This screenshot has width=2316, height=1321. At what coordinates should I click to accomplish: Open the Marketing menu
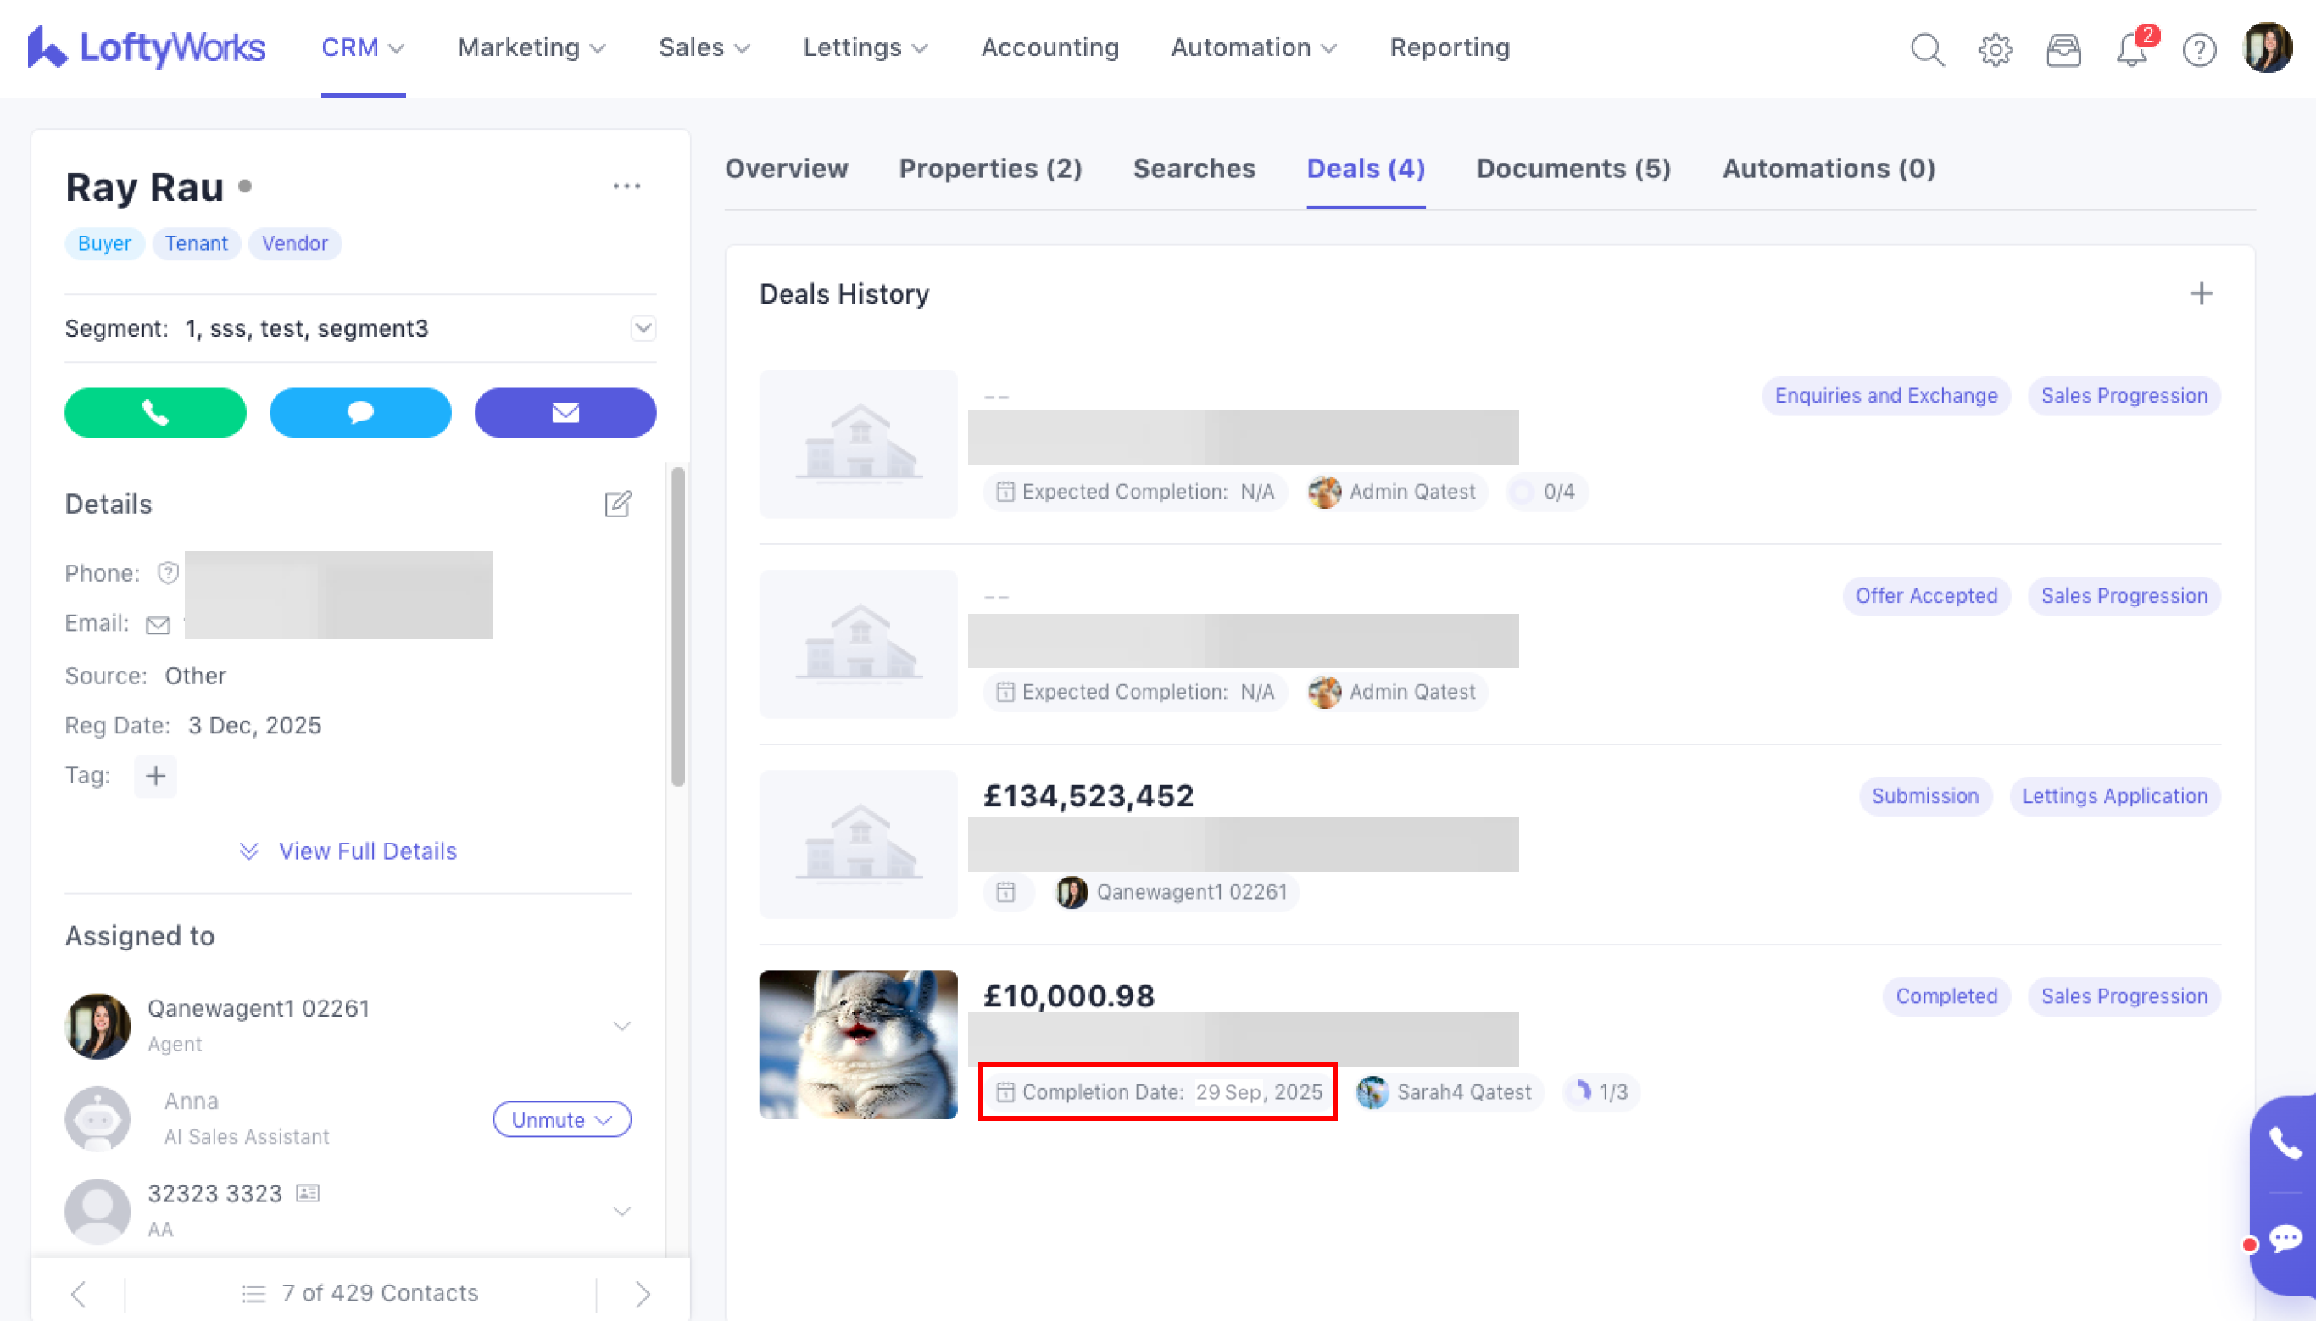pos(531,47)
